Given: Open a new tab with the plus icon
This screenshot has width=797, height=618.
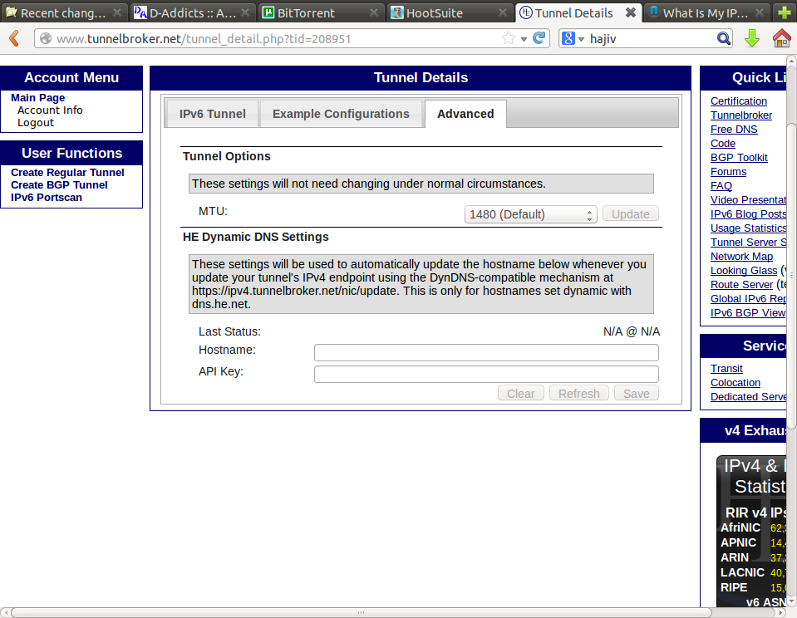Looking at the screenshot, I should (785, 12).
